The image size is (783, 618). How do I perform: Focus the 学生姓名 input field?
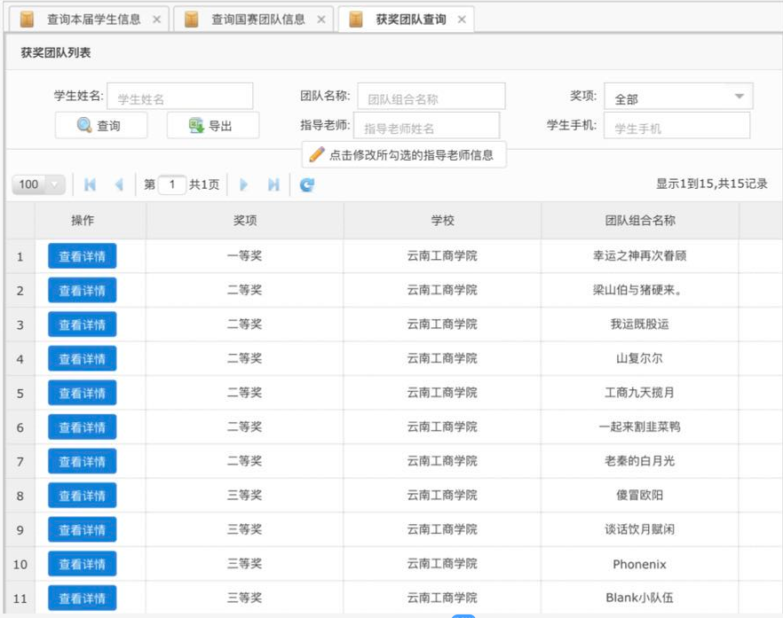[x=180, y=98]
